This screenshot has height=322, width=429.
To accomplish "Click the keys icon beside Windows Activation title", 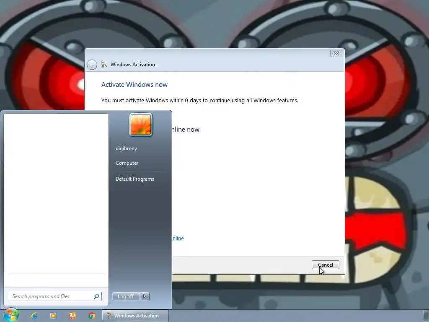I will [104, 64].
